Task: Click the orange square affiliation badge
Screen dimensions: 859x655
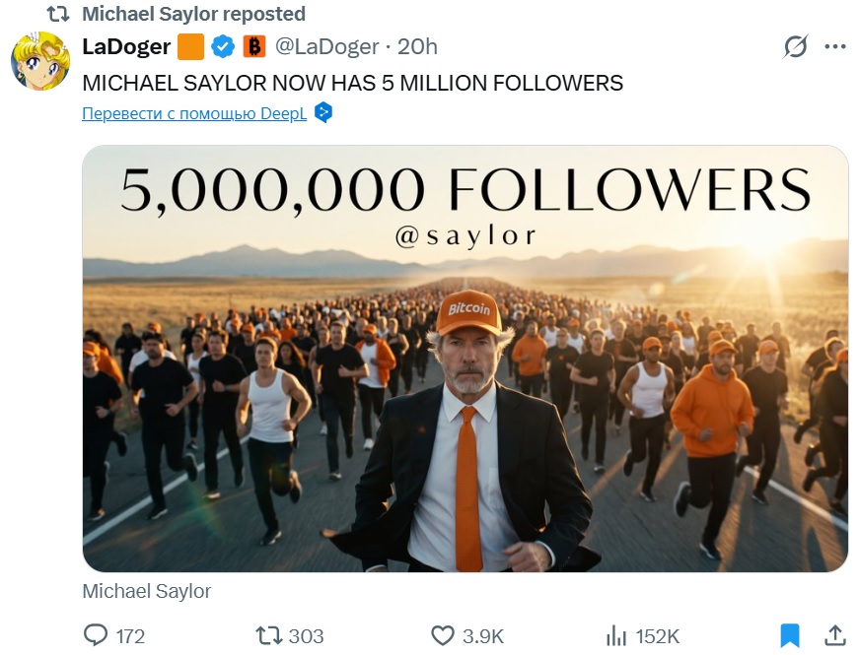Action: 190,46
